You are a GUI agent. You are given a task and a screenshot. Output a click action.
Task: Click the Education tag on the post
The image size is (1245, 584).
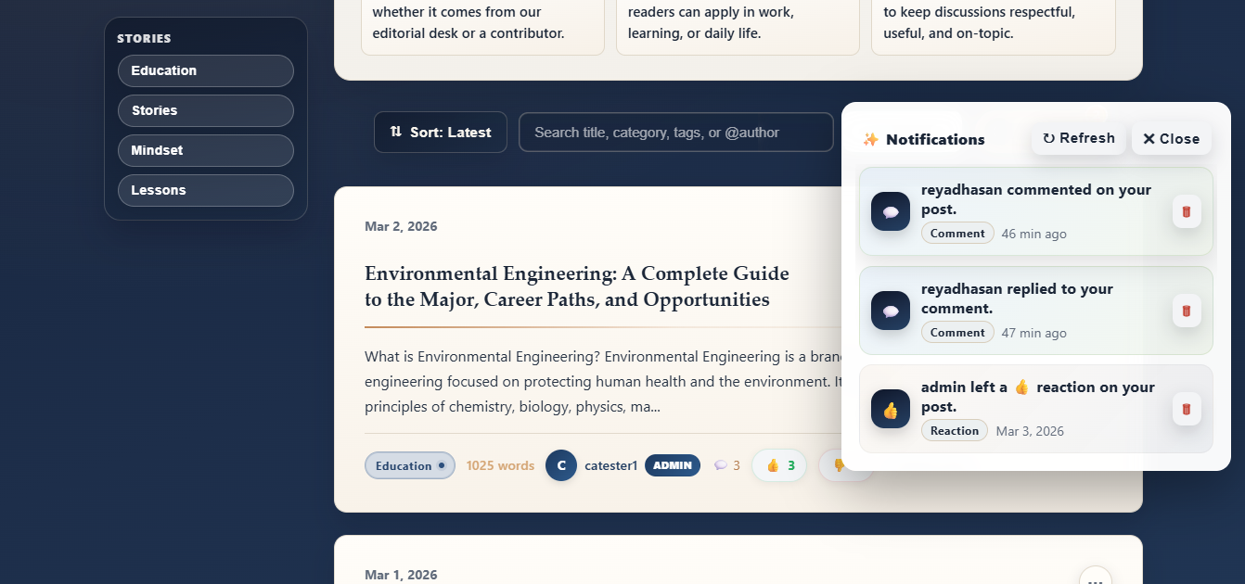coord(409,465)
